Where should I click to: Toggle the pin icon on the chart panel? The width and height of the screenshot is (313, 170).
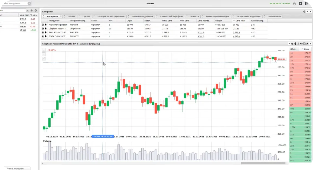point(307,44)
